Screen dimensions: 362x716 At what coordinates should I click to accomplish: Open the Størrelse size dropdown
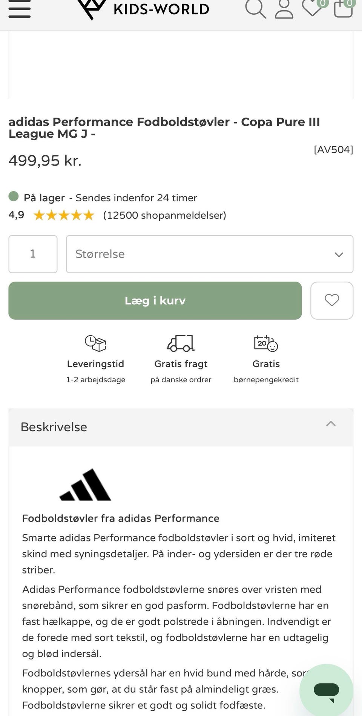pos(210,254)
